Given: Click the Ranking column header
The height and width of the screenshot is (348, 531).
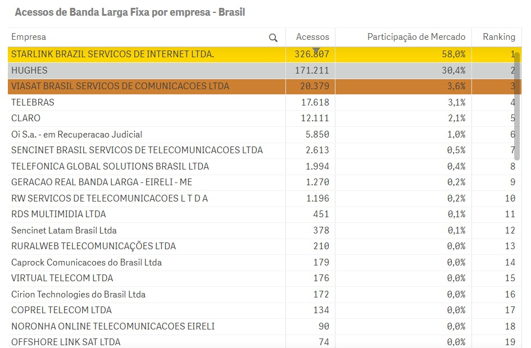Looking at the screenshot, I should click(498, 37).
